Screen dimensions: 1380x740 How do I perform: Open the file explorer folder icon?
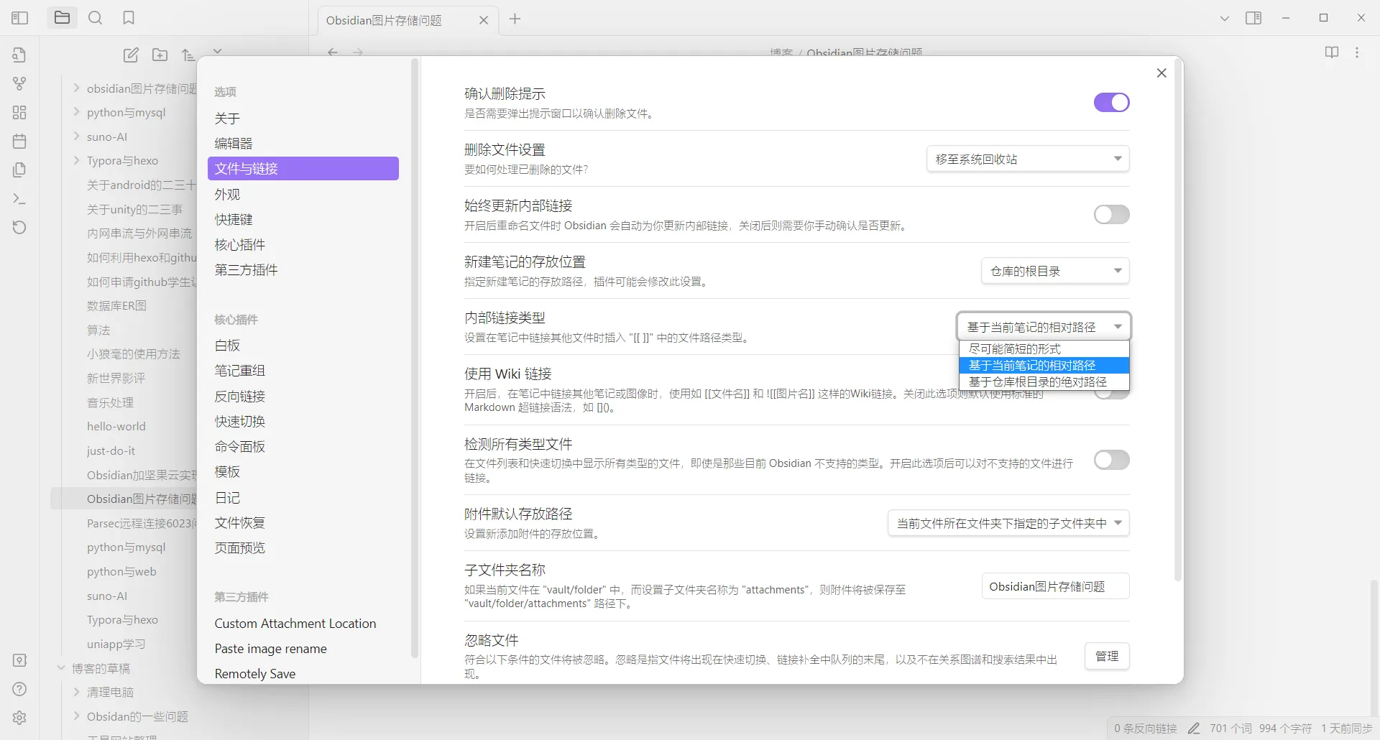click(x=63, y=18)
